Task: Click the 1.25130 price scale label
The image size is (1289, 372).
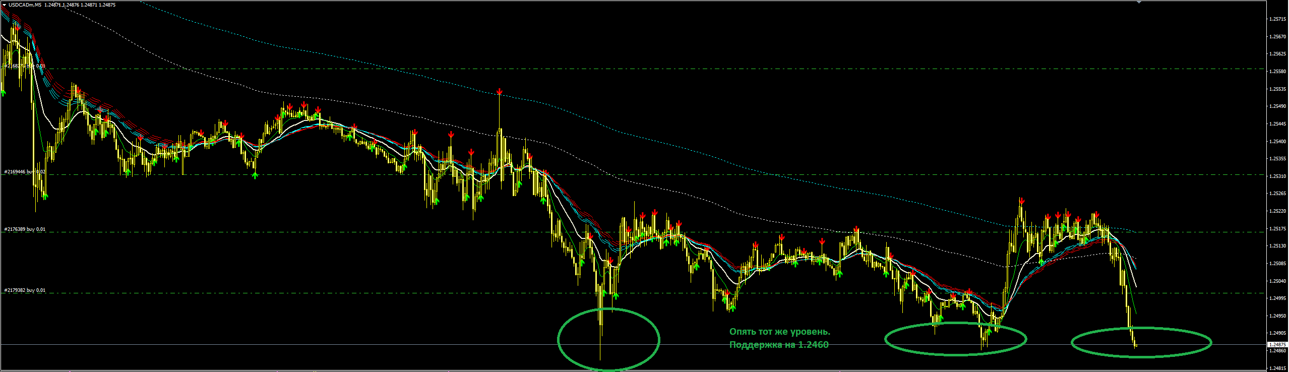Action: (x=1276, y=246)
